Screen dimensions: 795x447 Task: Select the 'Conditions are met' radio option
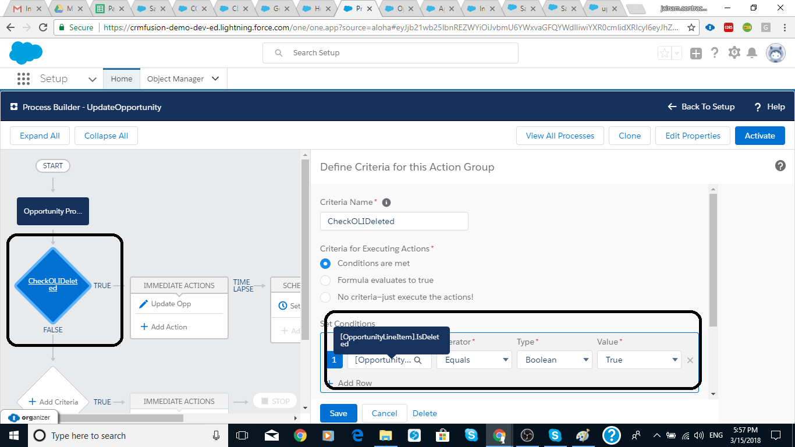[326, 264]
